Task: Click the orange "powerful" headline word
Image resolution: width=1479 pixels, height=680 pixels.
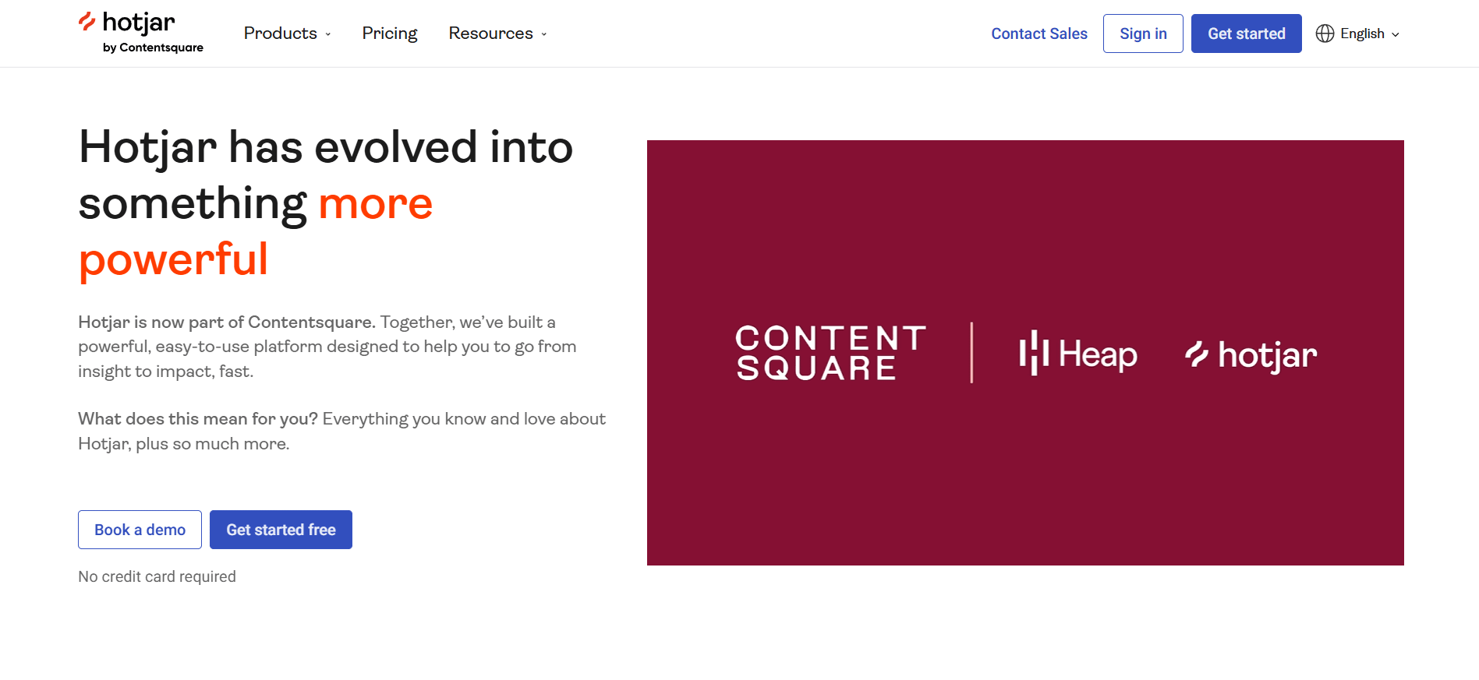Action: [x=173, y=259]
